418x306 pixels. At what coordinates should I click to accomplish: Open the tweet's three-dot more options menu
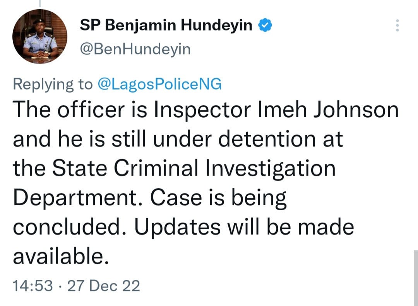point(396,26)
